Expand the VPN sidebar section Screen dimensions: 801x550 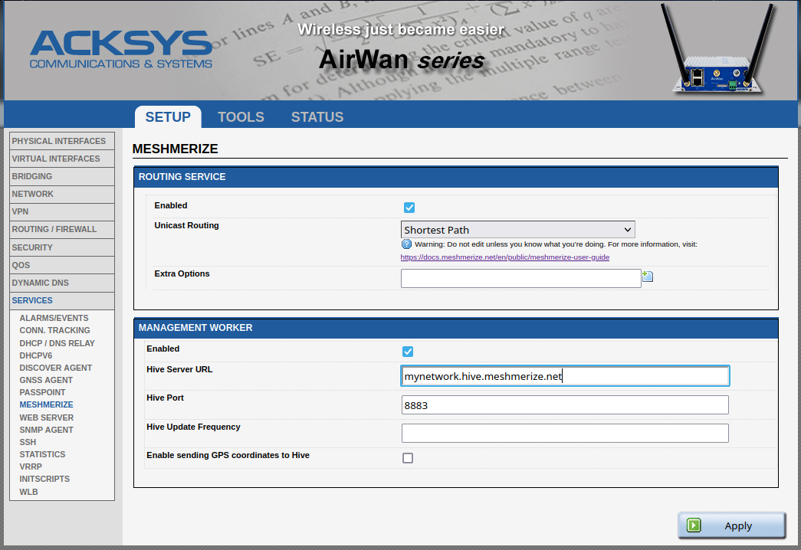click(61, 211)
